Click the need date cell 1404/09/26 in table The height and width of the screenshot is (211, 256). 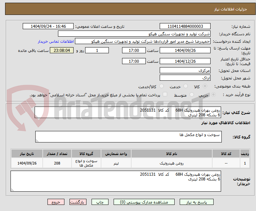click(27, 163)
